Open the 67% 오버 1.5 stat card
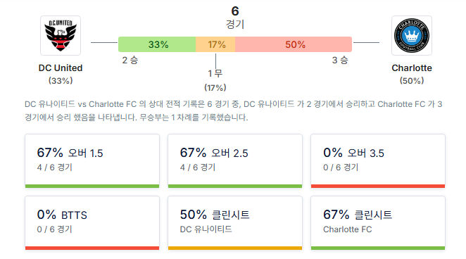The width and height of the screenshot is (466, 259). (92, 161)
